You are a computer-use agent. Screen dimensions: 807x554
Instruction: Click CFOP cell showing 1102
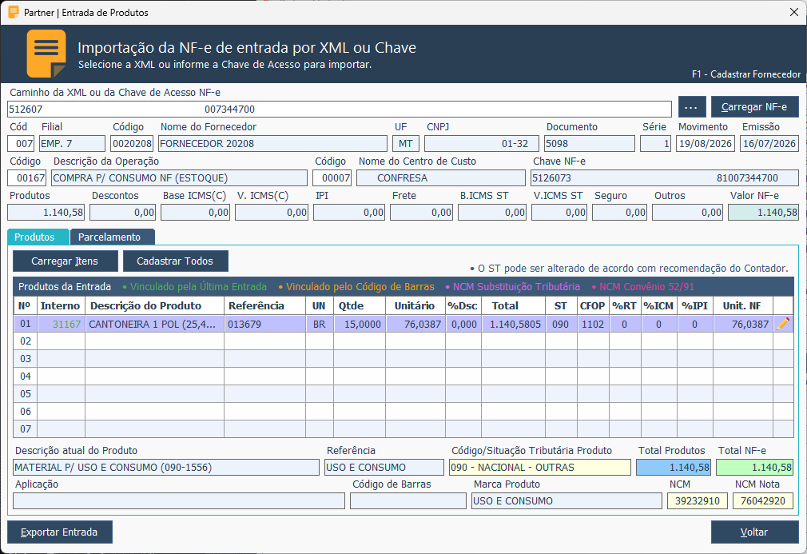(592, 325)
